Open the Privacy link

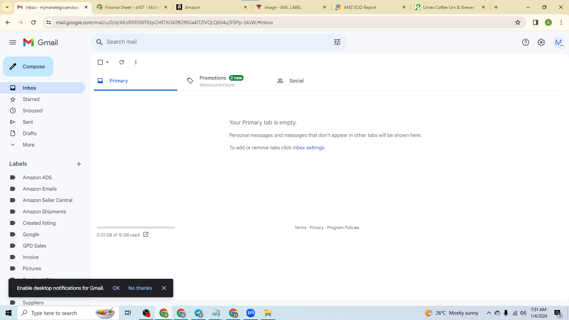click(x=317, y=228)
